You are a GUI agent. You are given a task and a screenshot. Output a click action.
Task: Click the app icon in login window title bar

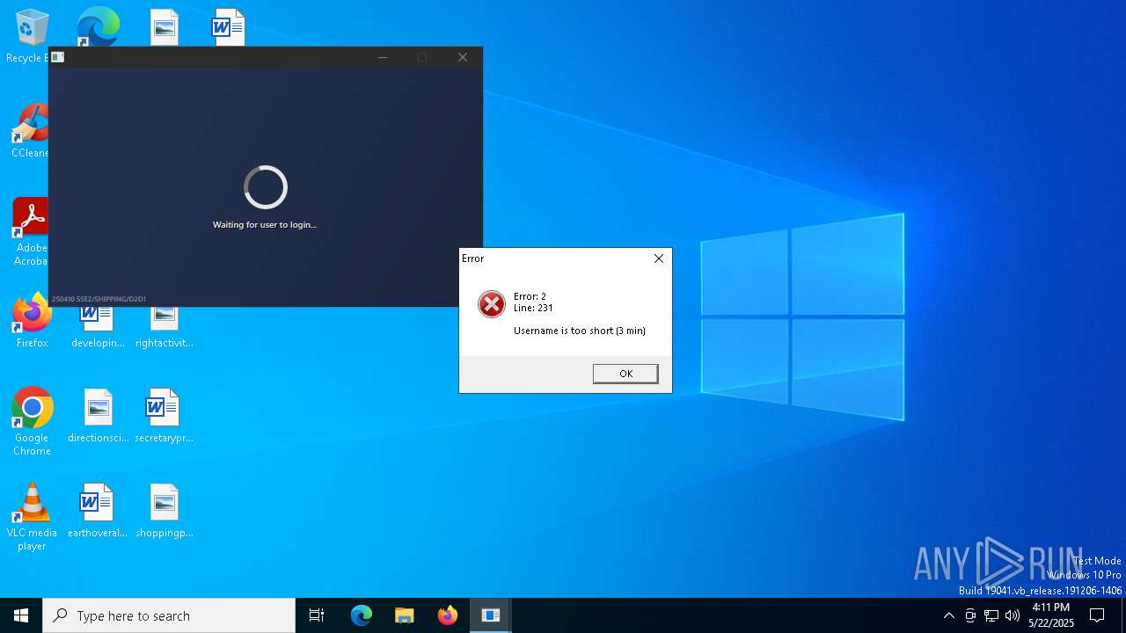click(x=57, y=57)
